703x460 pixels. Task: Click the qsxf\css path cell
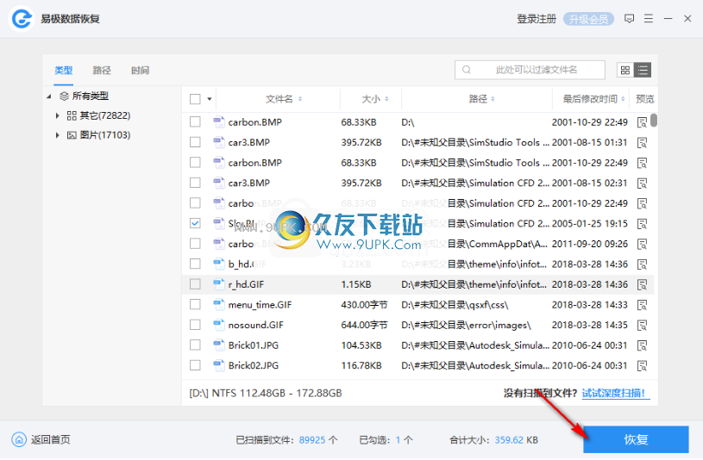pyautogui.click(x=455, y=305)
